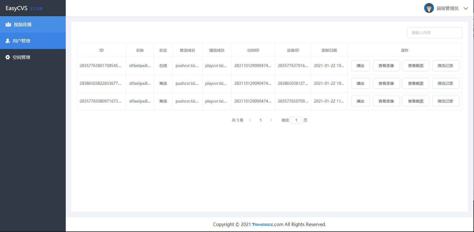Select page 1 in pagination
474x232 pixels.
[x=261, y=120]
